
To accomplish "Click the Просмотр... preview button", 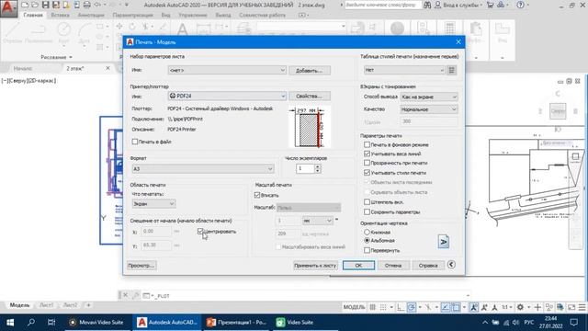I will pos(141,266).
